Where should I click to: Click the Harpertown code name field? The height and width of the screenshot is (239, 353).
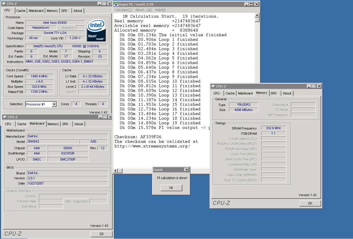pos(41,28)
